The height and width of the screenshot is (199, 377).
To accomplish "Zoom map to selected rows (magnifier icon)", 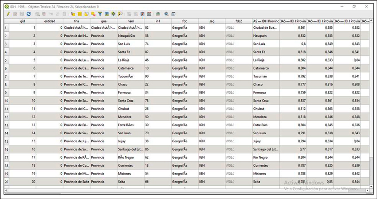I will [120, 14].
